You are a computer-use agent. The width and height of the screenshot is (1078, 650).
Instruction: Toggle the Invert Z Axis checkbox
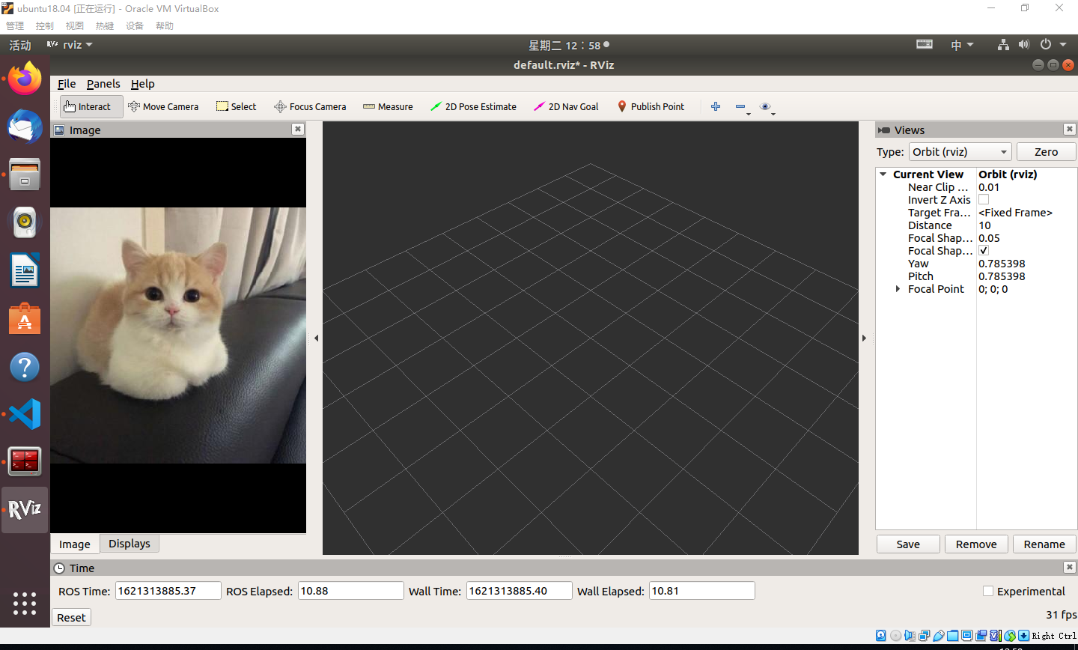(984, 199)
